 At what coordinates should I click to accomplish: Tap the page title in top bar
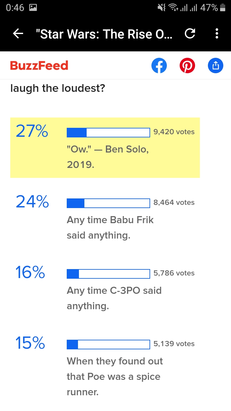106,34
